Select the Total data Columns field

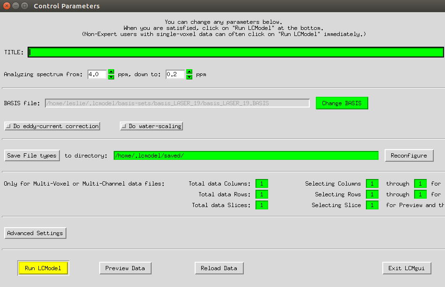(x=262, y=184)
